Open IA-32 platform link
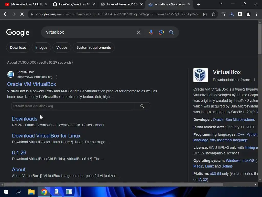The width and height of the screenshot is (262, 197). point(203,180)
